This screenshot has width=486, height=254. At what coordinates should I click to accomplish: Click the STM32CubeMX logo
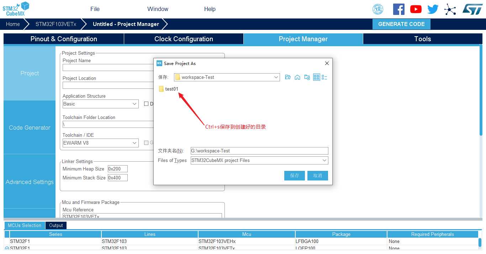tap(16, 9)
